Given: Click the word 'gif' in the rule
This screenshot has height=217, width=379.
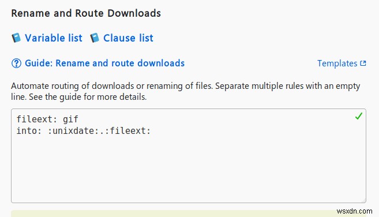Looking at the screenshot, I should 70,119.
